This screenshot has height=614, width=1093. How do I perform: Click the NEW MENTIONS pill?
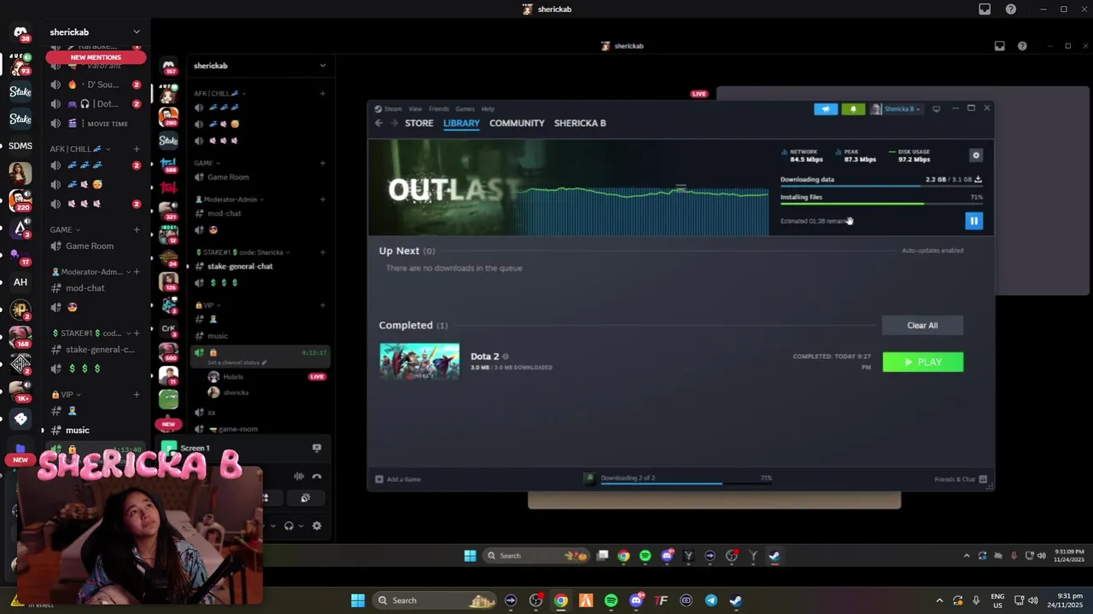[96, 57]
